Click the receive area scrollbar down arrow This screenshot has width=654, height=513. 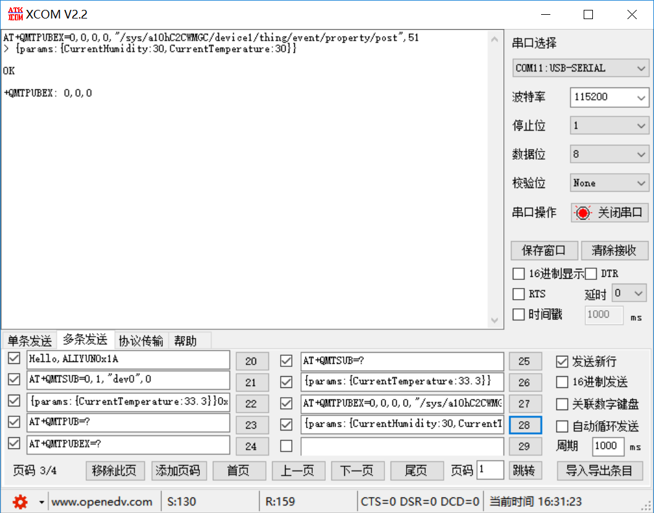click(495, 321)
